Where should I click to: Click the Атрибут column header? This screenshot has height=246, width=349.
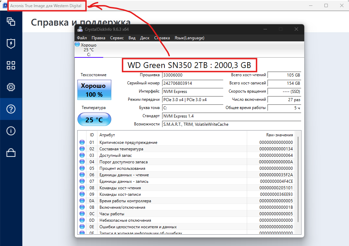coord(107,135)
